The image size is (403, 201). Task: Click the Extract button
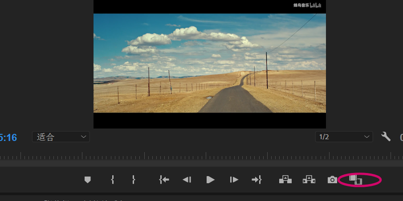[309, 180]
